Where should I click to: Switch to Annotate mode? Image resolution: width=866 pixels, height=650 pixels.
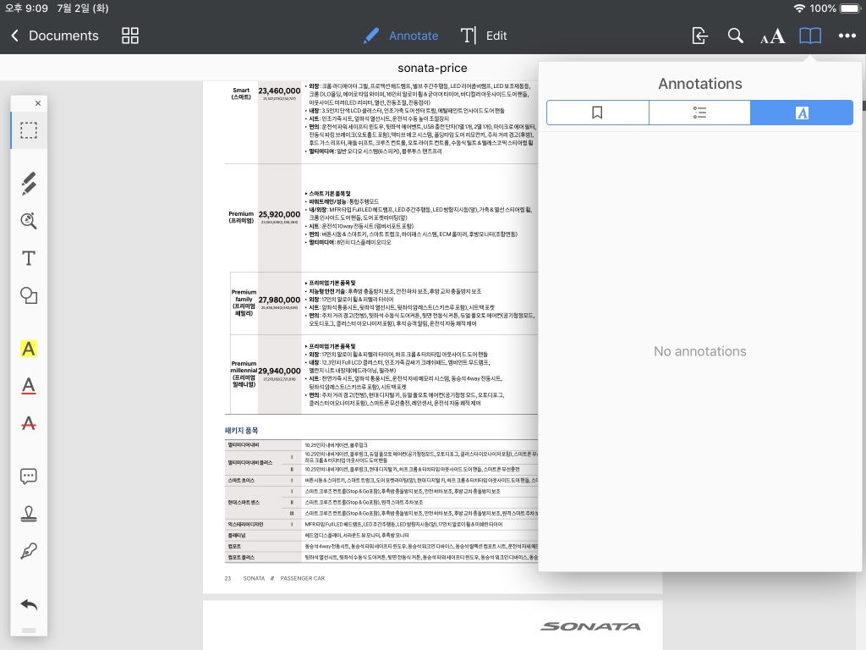(x=401, y=36)
